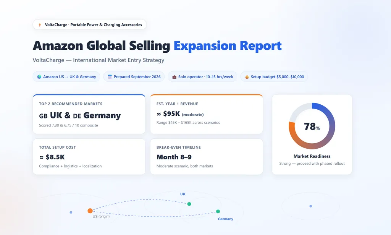
Task: Click the Market Readiness label
Action: tap(312, 156)
